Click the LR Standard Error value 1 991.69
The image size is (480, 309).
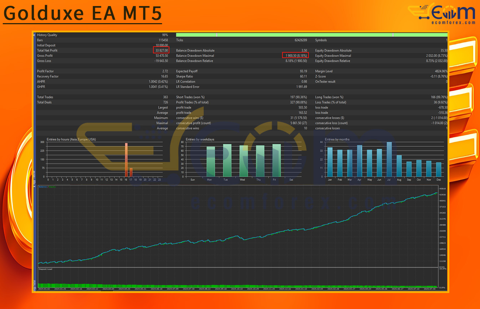[x=302, y=87]
